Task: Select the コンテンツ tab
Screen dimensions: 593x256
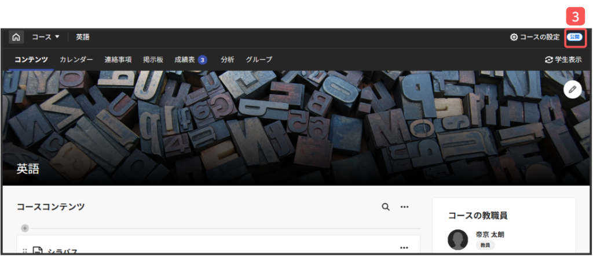Action: tap(31, 60)
